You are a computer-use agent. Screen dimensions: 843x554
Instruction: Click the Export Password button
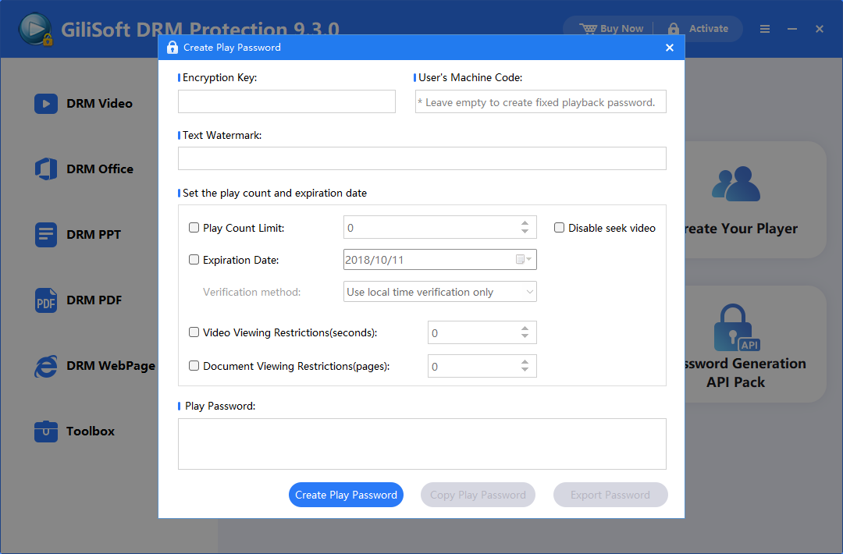pyautogui.click(x=610, y=495)
